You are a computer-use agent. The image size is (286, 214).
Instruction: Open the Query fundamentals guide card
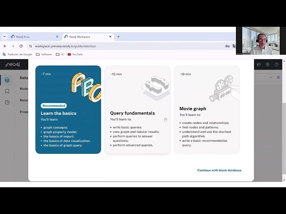pyautogui.click(x=138, y=110)
